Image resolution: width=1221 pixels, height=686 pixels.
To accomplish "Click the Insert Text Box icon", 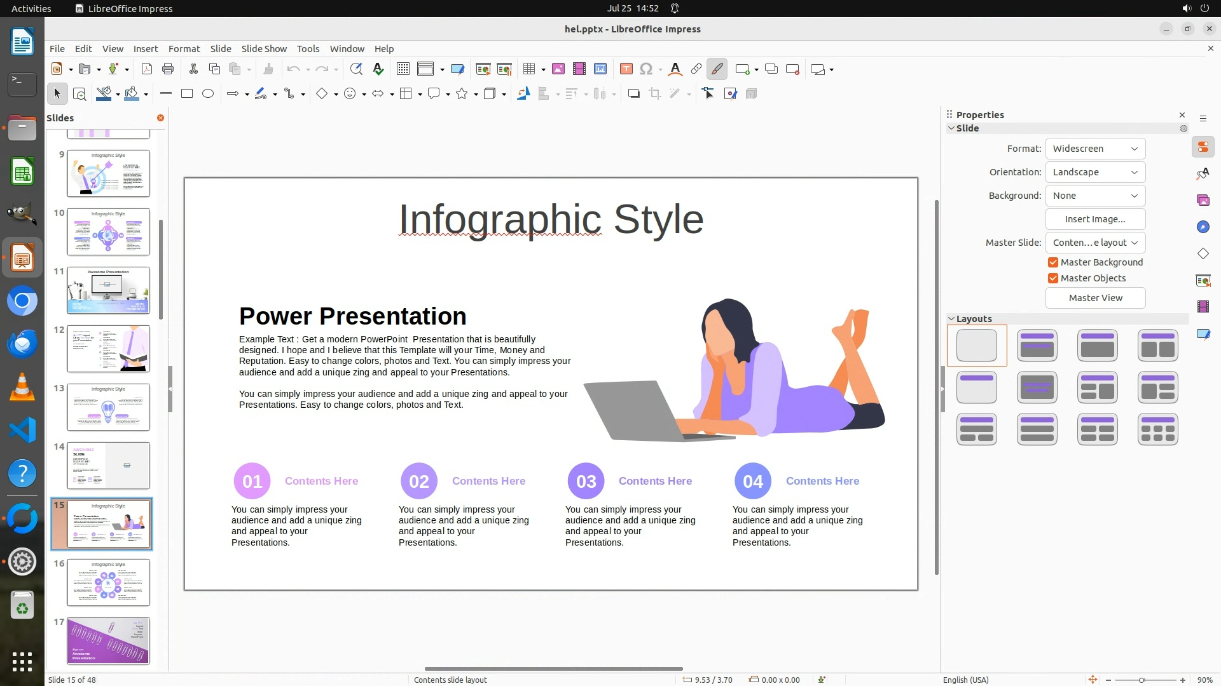I will tap(626, 69).
